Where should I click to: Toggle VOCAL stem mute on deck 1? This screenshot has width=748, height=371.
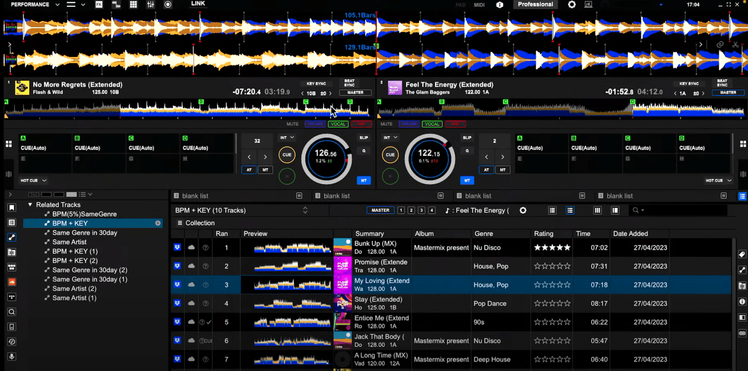click(x=338, y=124)
